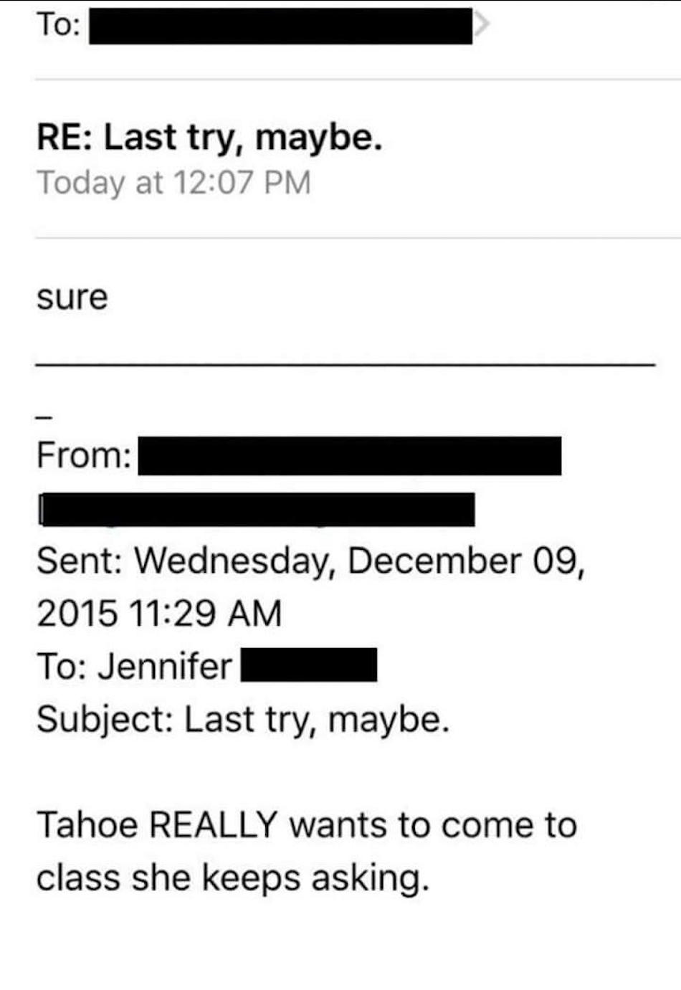Expand recipient details chevron beside To field
The height and width of the screenshot is (990, 681).
point(482,24)
